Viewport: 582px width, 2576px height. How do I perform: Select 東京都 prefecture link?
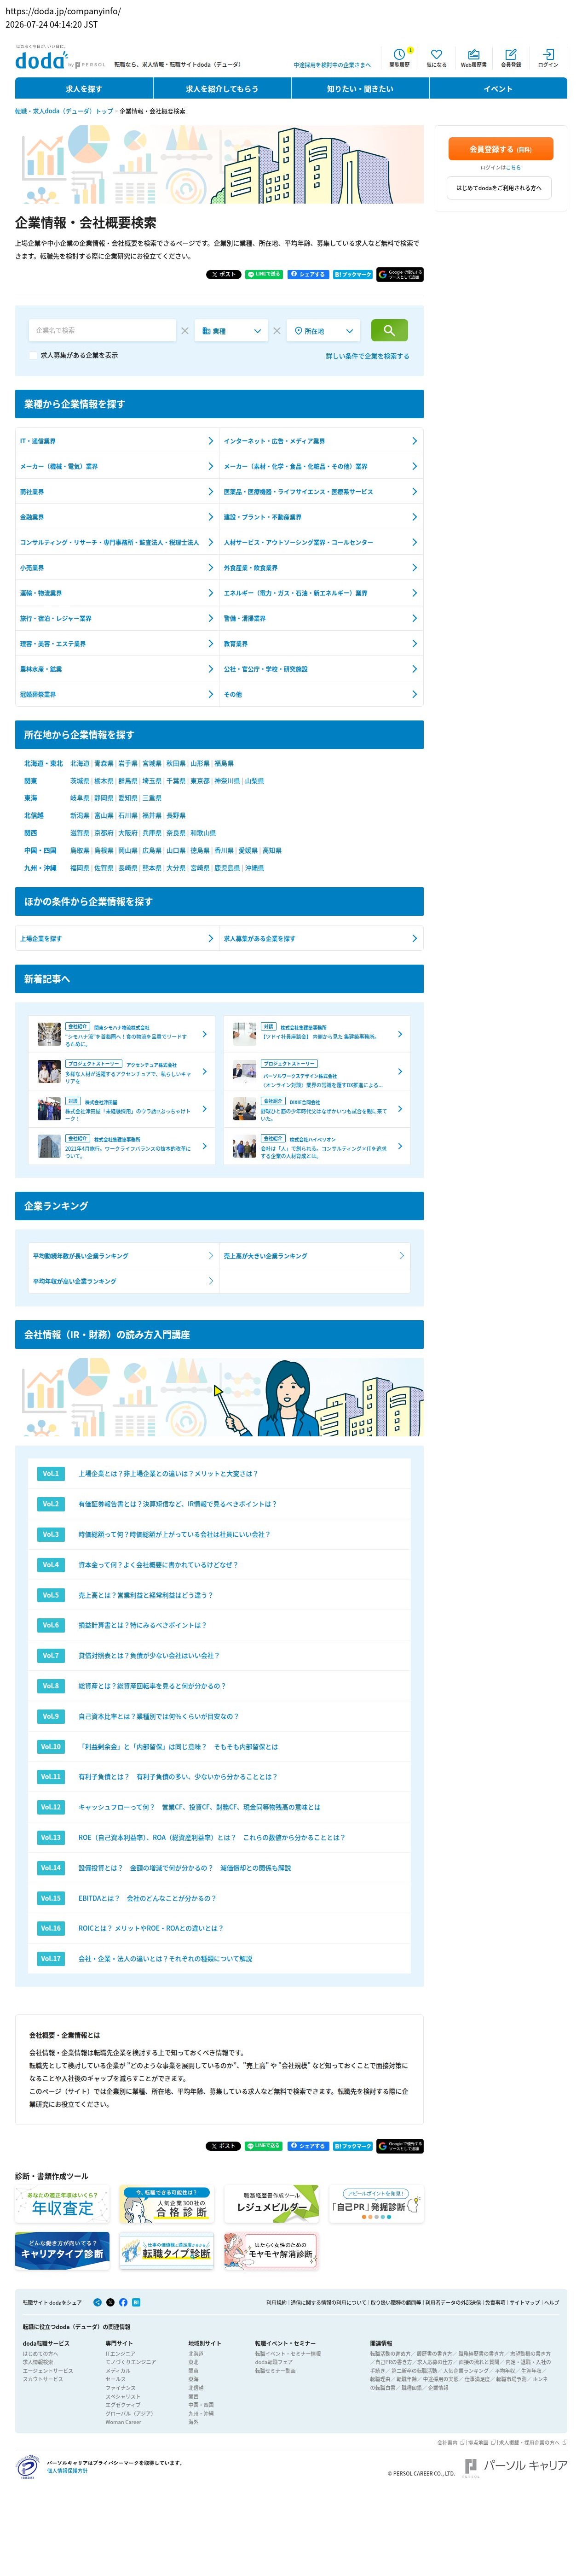[x=200, y=781]
